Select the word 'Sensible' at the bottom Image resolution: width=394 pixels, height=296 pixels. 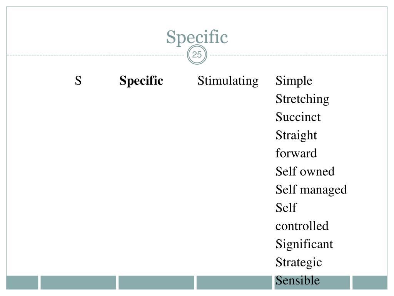click(297, 281)
